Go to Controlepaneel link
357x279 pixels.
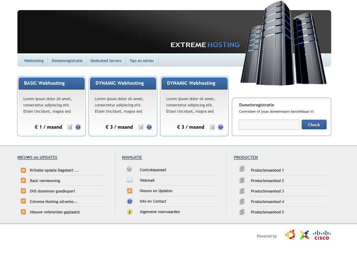(x=153, y=170)
